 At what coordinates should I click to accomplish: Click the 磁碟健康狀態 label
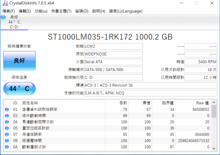tap(19, 46)
